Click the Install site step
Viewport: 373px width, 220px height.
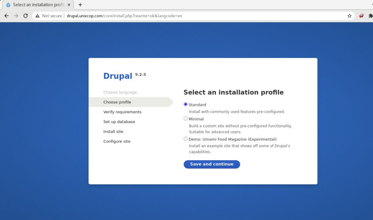(113, 131)
